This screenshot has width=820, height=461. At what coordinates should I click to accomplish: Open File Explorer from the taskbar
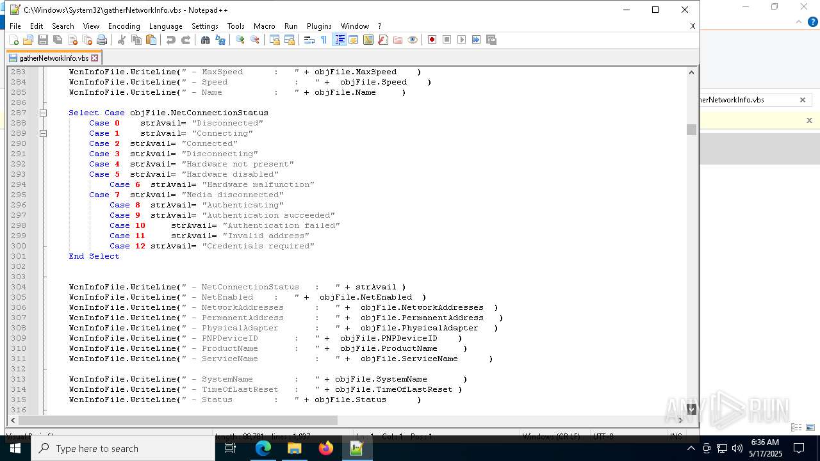coord(295,448)
